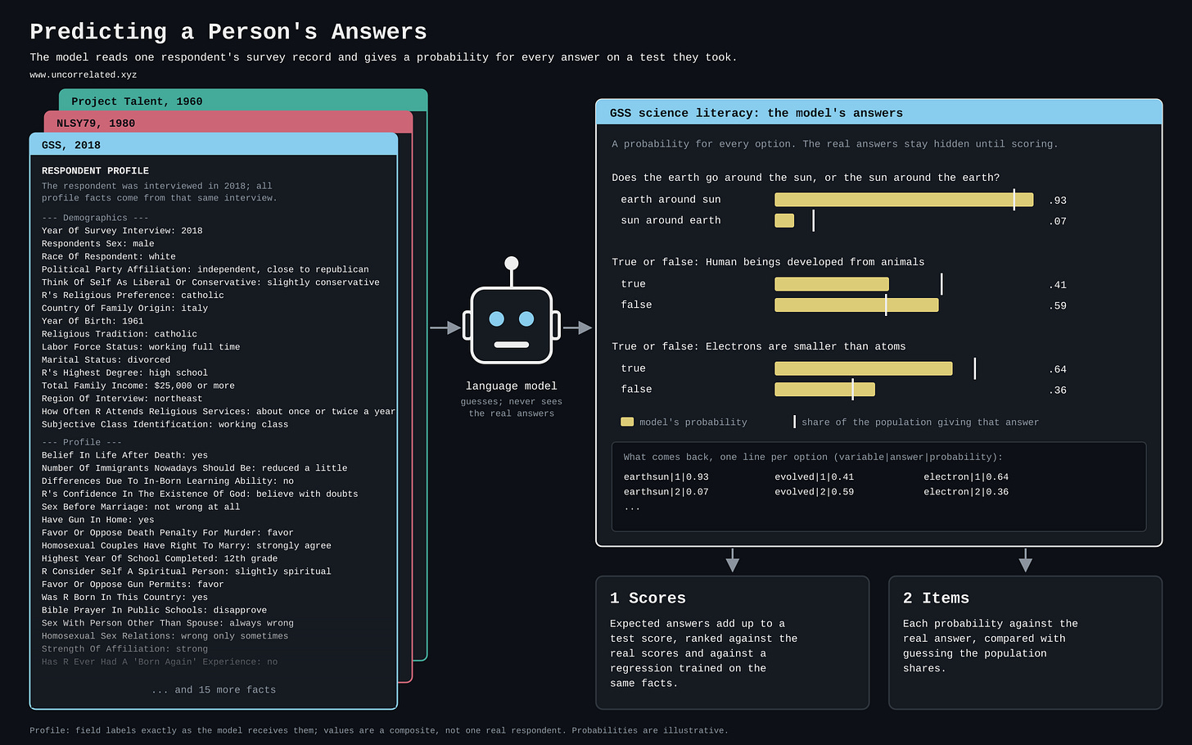Screen dimensions: 1192x745
Task: Click the GSS science literacy panel header
Action: click(878, 112)
